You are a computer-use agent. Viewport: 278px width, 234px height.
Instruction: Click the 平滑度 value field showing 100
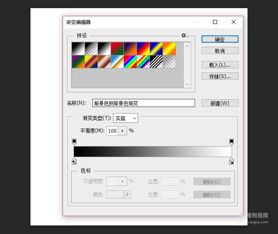[x=112, y=131]
